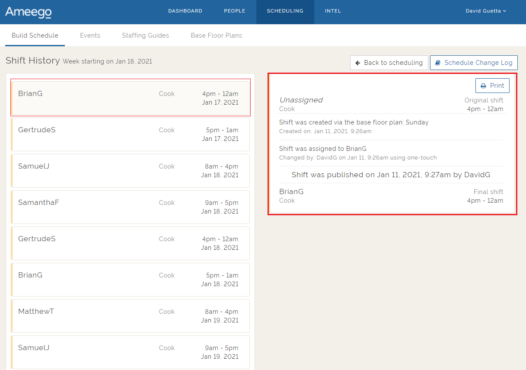Open the Base Floor Plans tab
This screenshot has height=370, width=526.
[x=216, y=35]
